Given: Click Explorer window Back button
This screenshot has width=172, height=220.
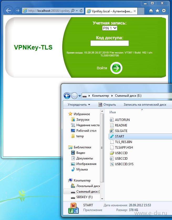Looking at the screenshot, I should [x=67, y=96].
